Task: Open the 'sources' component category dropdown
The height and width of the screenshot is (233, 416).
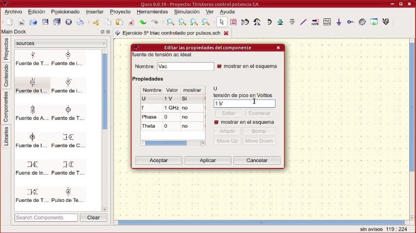Action: coord(60,43)
